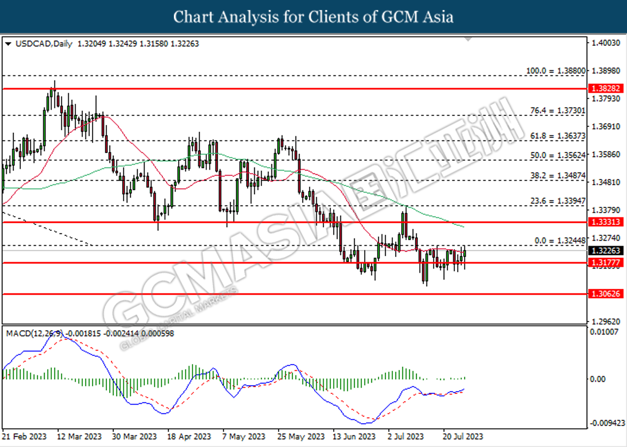Screen dimensions: 627x447
Task: Click the Fibonacci label 50.0 = 1.35624
Action: [558, 155]
